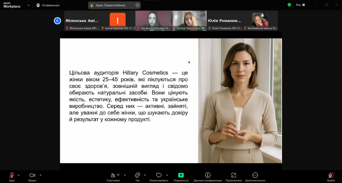Start camera with the Видео button
Screen dimensions: 342x183
tap(32, 177)
